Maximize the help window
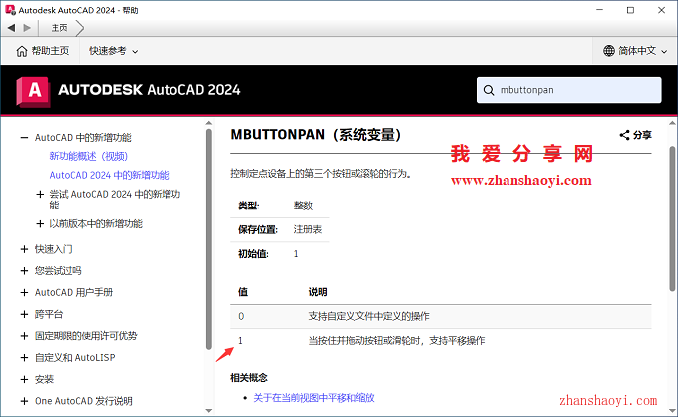This screenshot has width=678, height=417. (x=630, y=10)
